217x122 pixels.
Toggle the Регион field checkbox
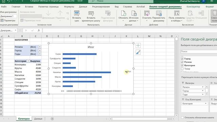tap(182, 62)
